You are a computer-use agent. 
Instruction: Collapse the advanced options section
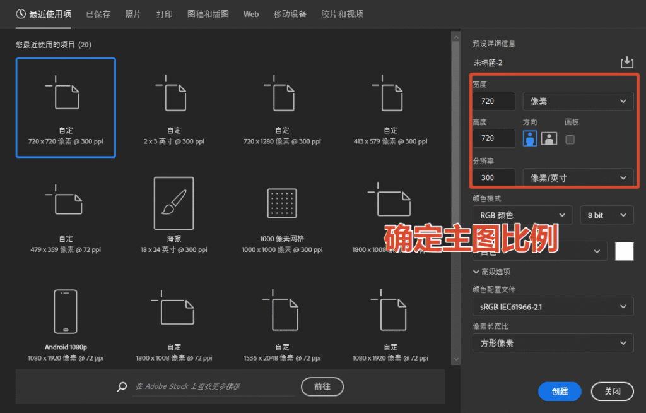coord(491,272)
